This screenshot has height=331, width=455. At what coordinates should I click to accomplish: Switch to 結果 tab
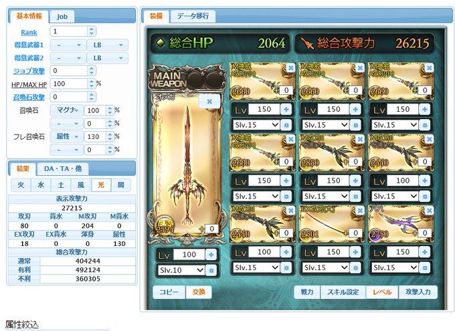pos(23,169)
